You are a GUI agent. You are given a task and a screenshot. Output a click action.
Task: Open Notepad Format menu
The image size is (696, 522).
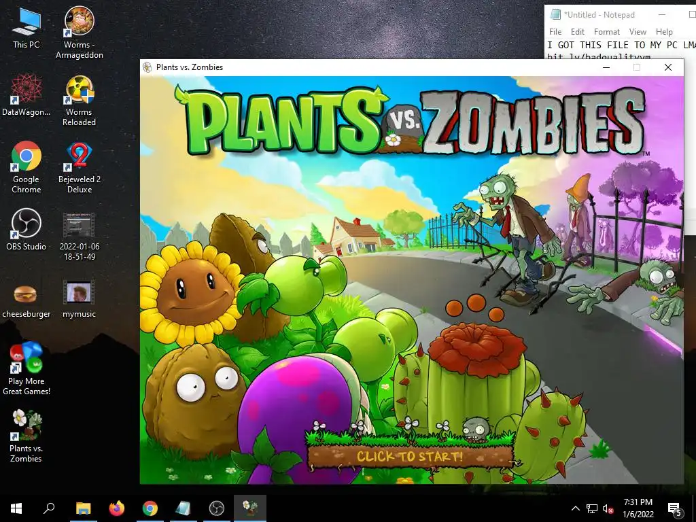[x=607, y=31]
